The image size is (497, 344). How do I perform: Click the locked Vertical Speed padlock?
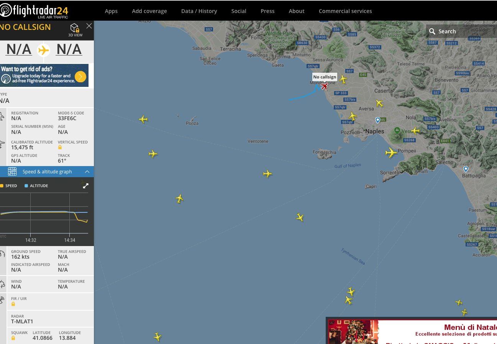click(60, 147)
